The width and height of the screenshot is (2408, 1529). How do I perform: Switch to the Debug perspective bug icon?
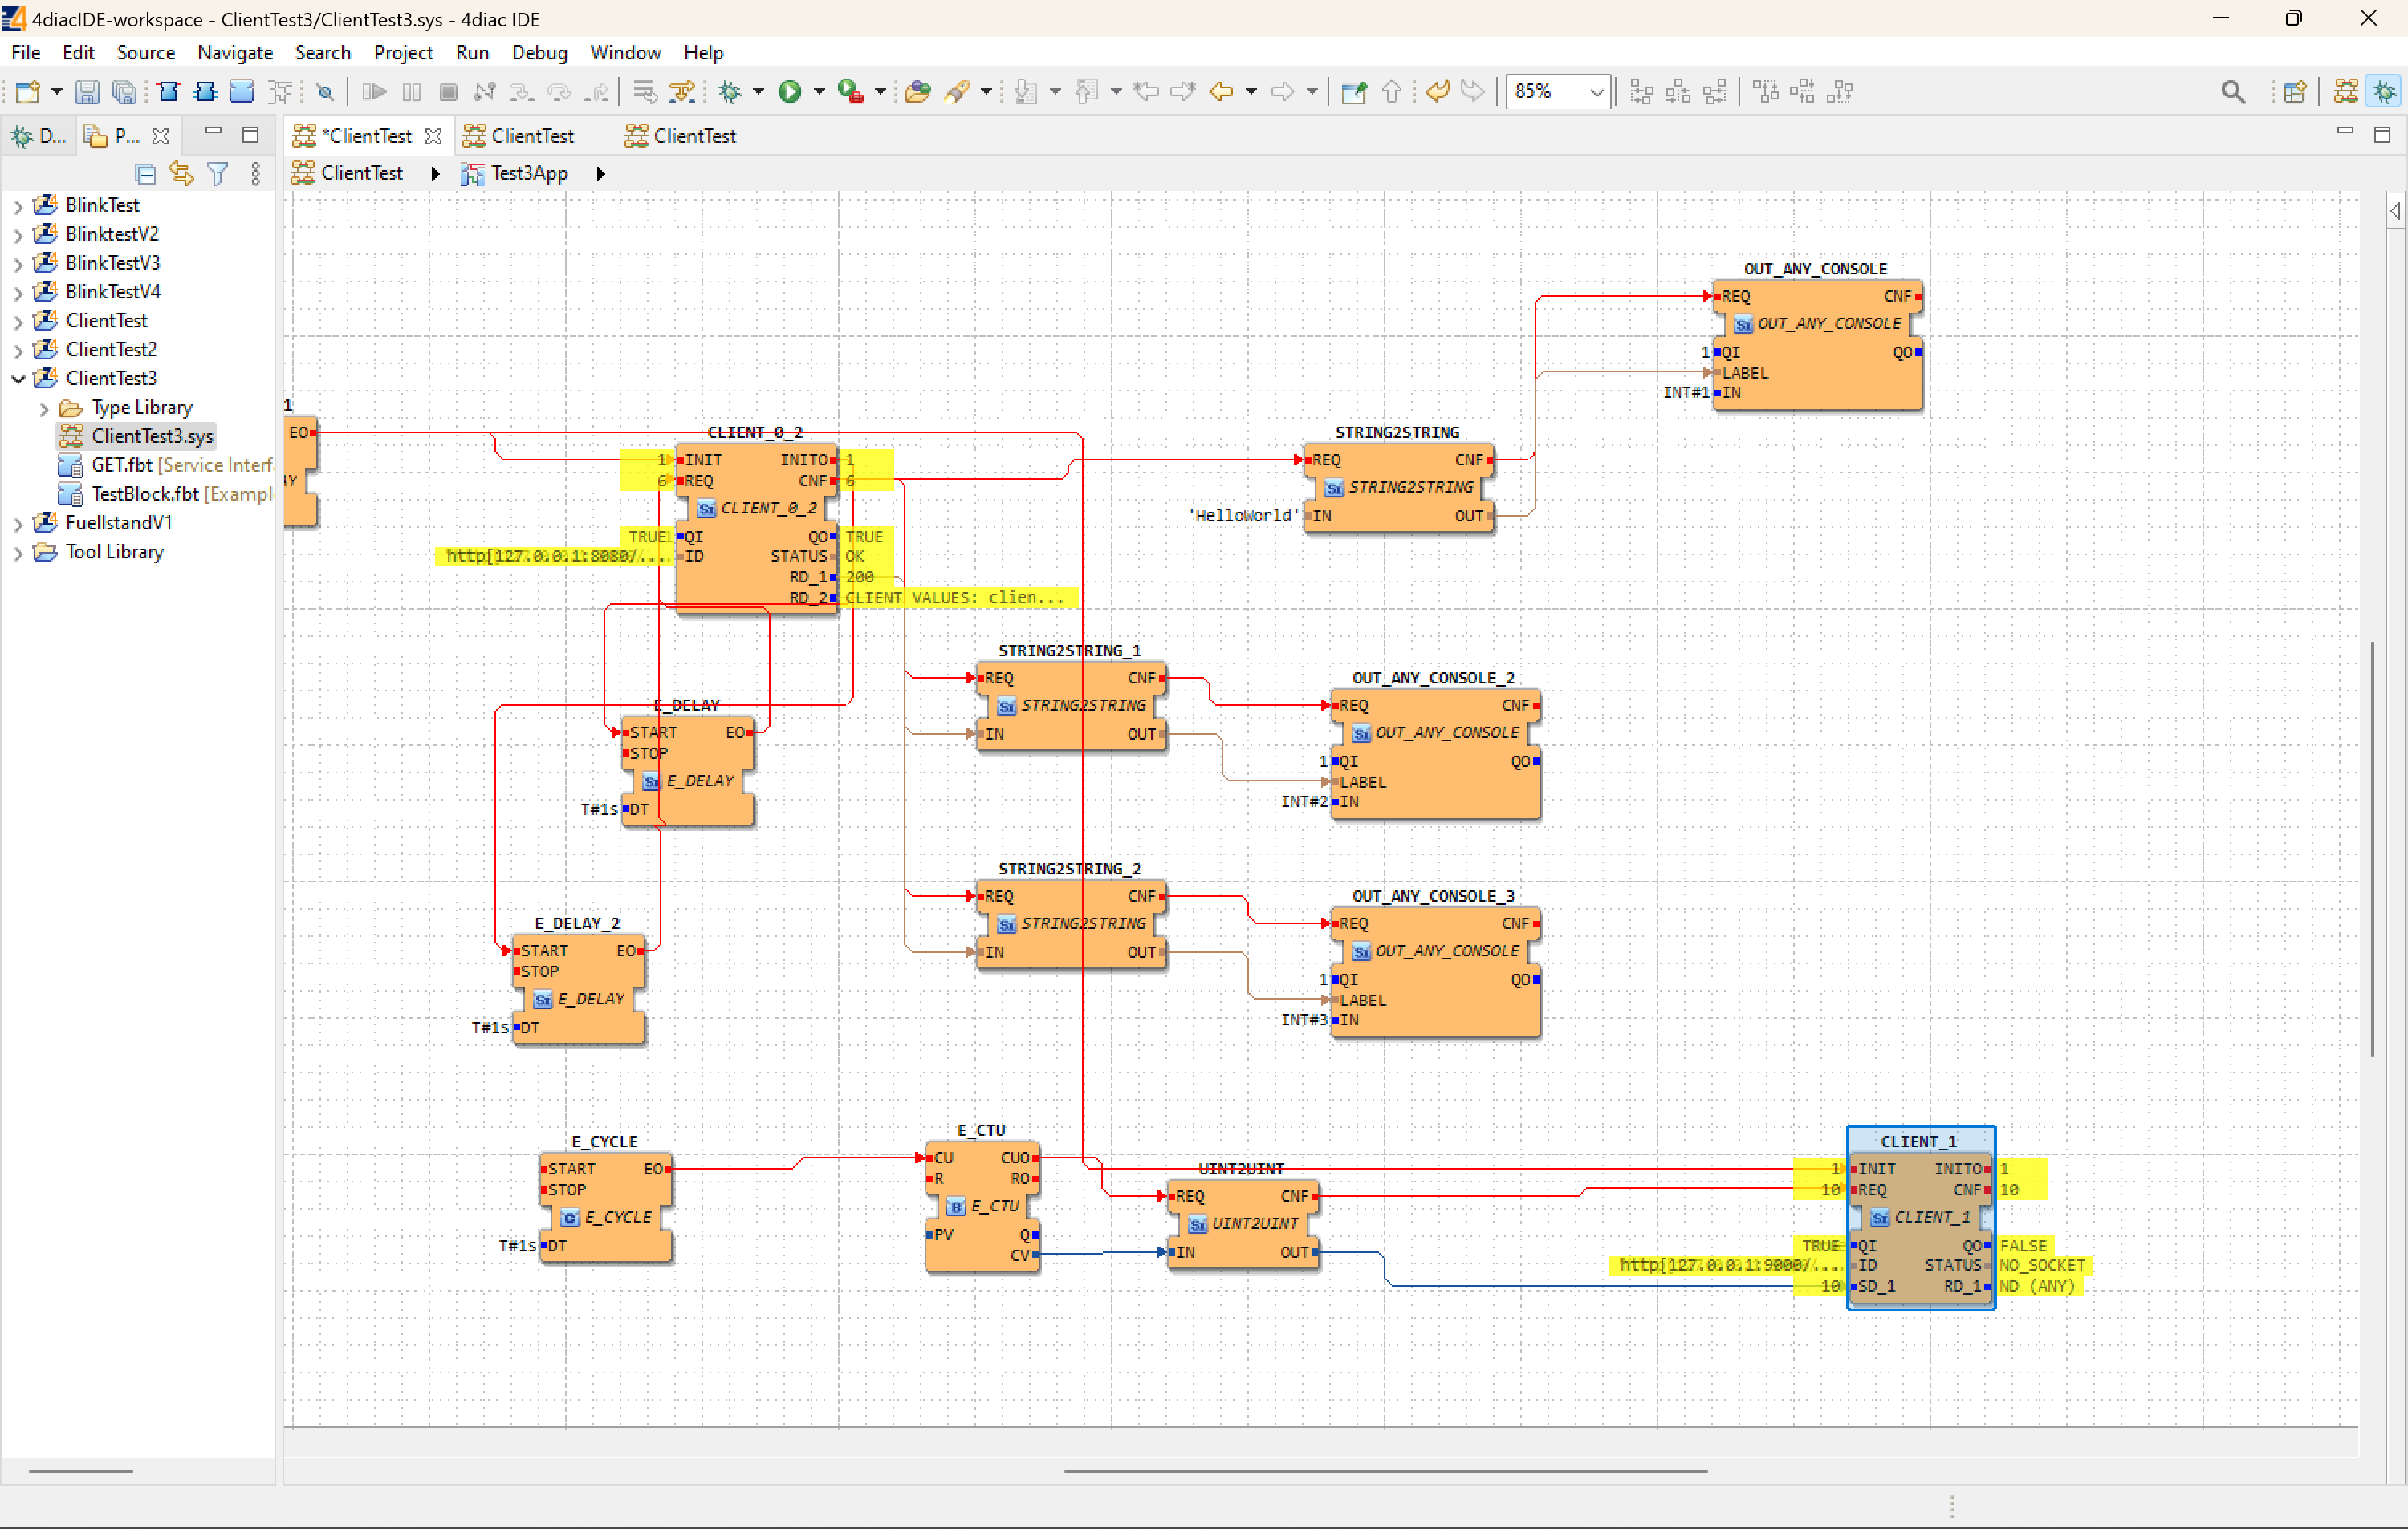coord(2385,92)
